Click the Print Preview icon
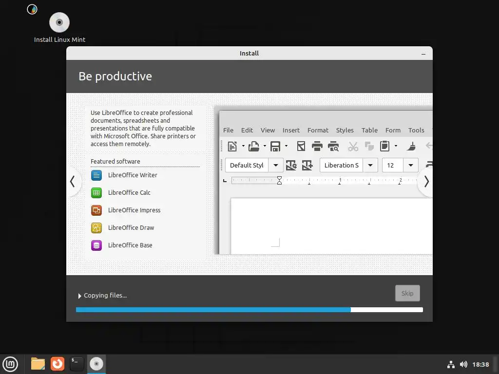The image size is (499, 374). (x=333, y=146)
